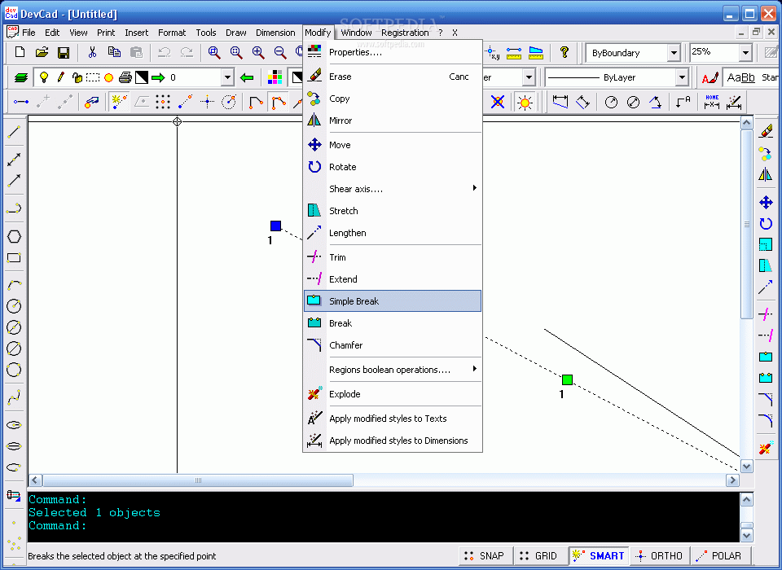Image resolution: width=782 pixels, height=570 pixels.
Task: Select Lengthen in the Modify menu
Action: (x=393, y=233)
